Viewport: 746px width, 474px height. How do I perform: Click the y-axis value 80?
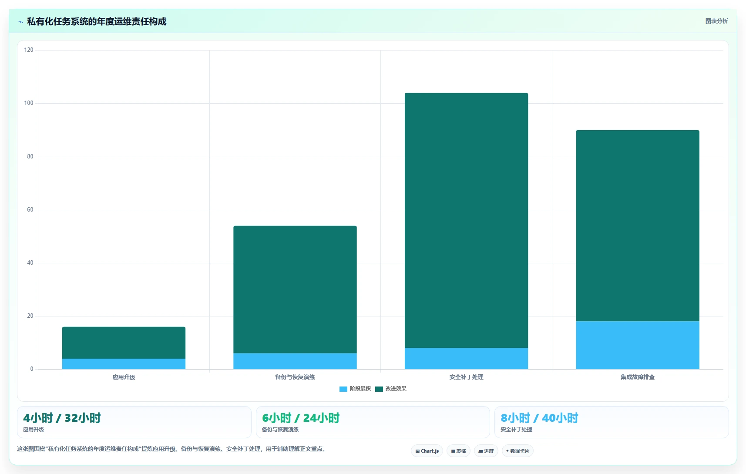tap(30, 157)
